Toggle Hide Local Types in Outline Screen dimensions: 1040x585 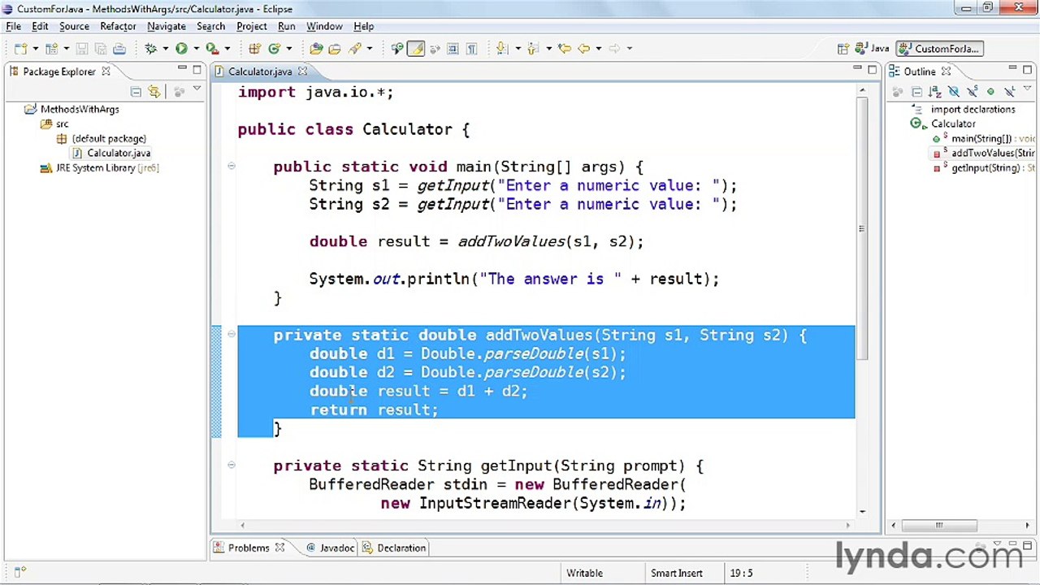click(x=1009, y=92)
